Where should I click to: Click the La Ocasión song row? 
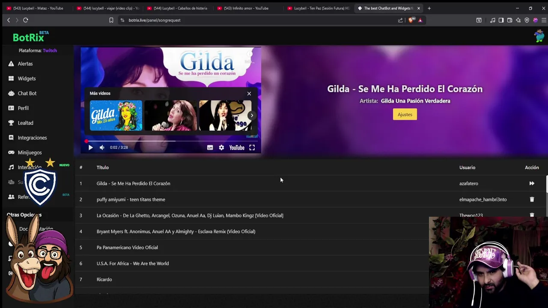310,216
